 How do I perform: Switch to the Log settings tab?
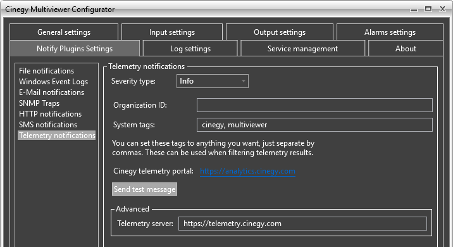pos(190,49)
